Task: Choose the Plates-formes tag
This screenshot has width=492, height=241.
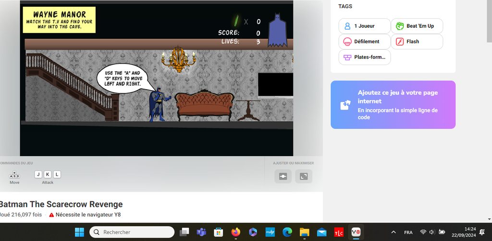Action: [x=364, y=57]
